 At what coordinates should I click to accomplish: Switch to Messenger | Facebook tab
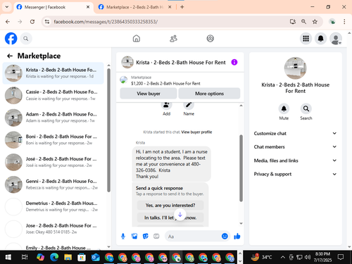pyautogui.click(x=54, y=7)
